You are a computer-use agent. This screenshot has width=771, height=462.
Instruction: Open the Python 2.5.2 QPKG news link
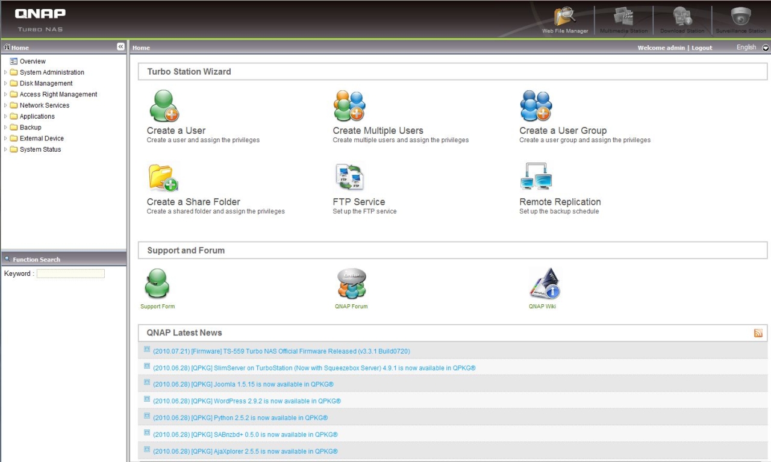pos(240,418)
